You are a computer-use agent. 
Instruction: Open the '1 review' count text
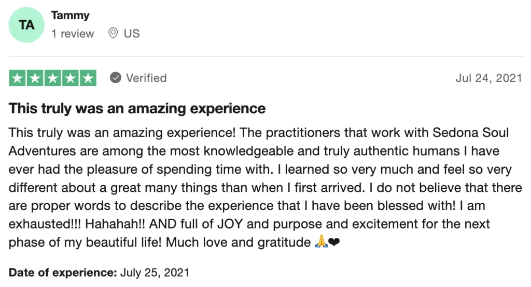[x=73, y=34]
